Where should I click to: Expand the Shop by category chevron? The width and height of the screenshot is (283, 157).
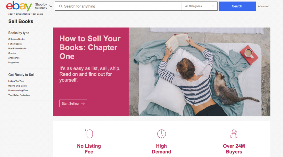click(51, 6)
